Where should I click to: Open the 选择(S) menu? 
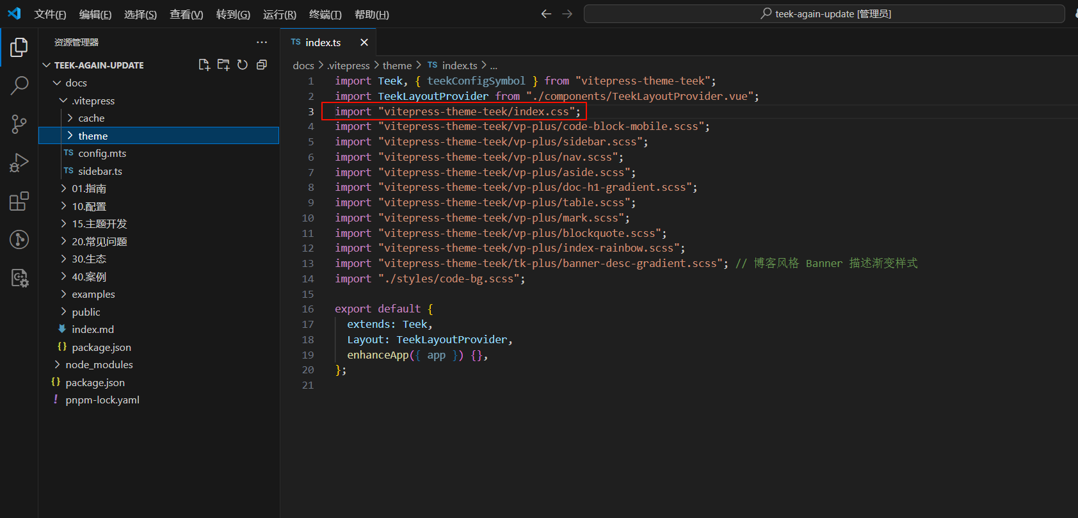(140, 14)
